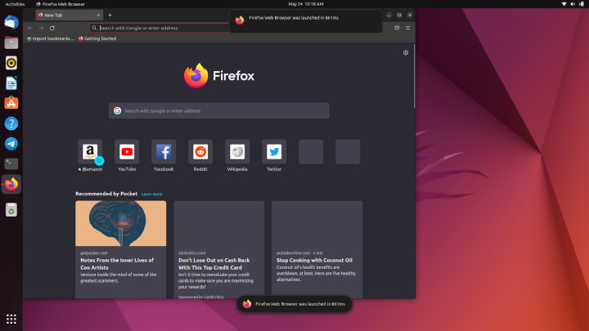Open the Cash Back credit card article
Screen dimensions: 589x331
point(214,264)
